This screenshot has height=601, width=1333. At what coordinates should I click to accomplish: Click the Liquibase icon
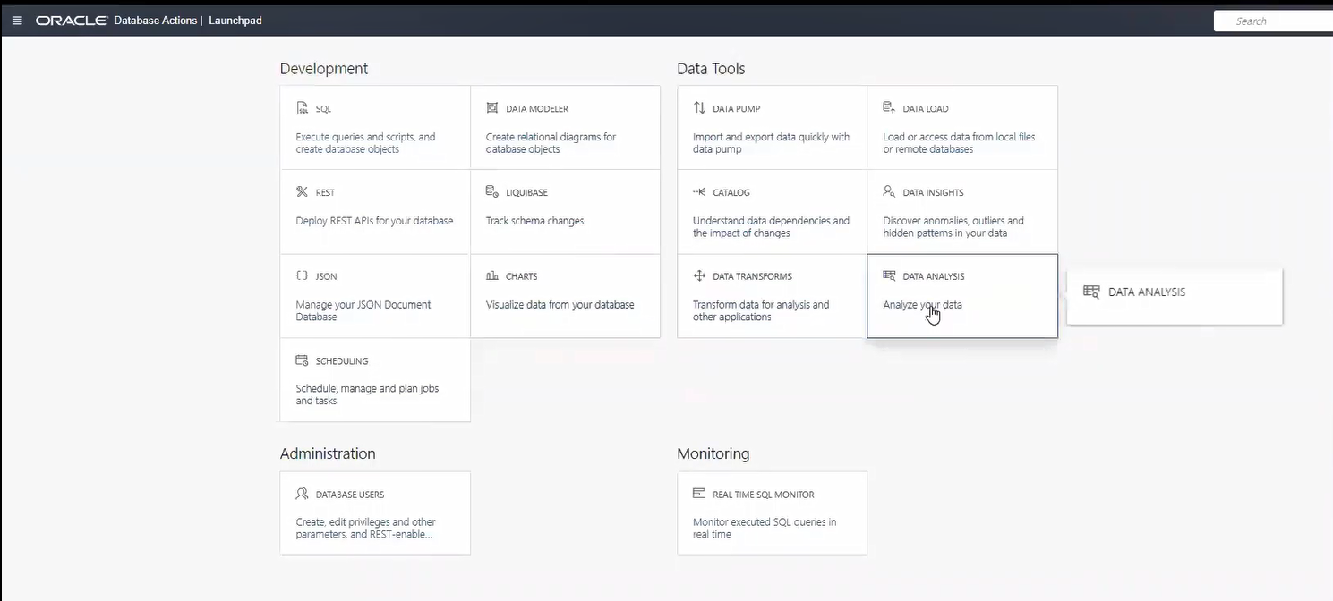(492, 192)
